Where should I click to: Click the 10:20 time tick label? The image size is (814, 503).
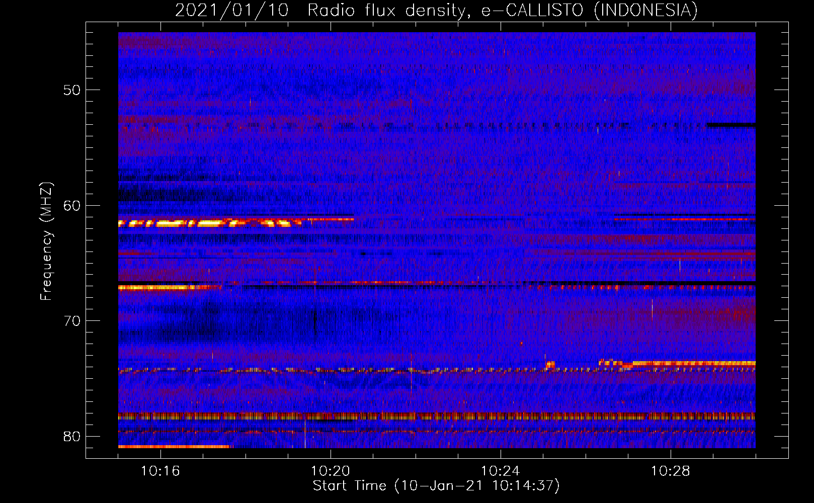click(x=331, y=471)
